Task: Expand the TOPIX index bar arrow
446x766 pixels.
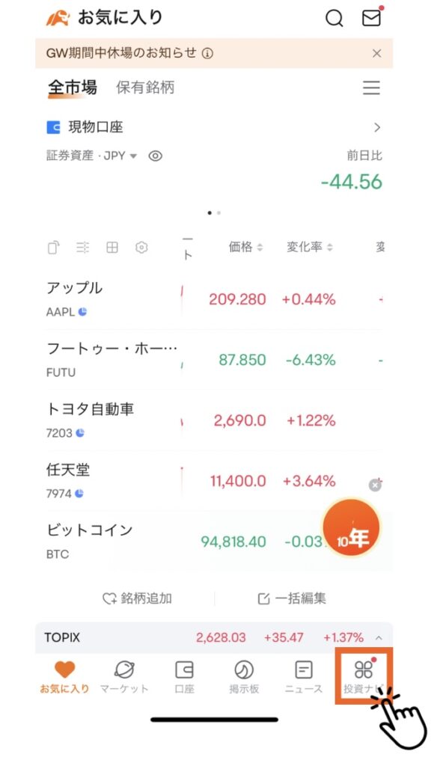Action: pos(379,638)
